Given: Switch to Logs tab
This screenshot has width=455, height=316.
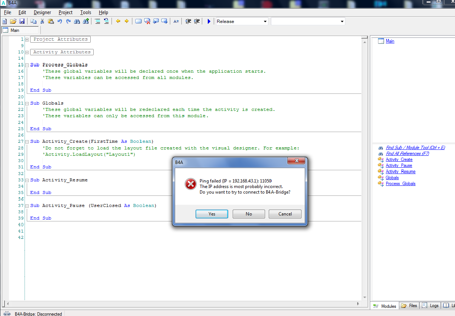Looking at the screenshot, I should 430,306.
